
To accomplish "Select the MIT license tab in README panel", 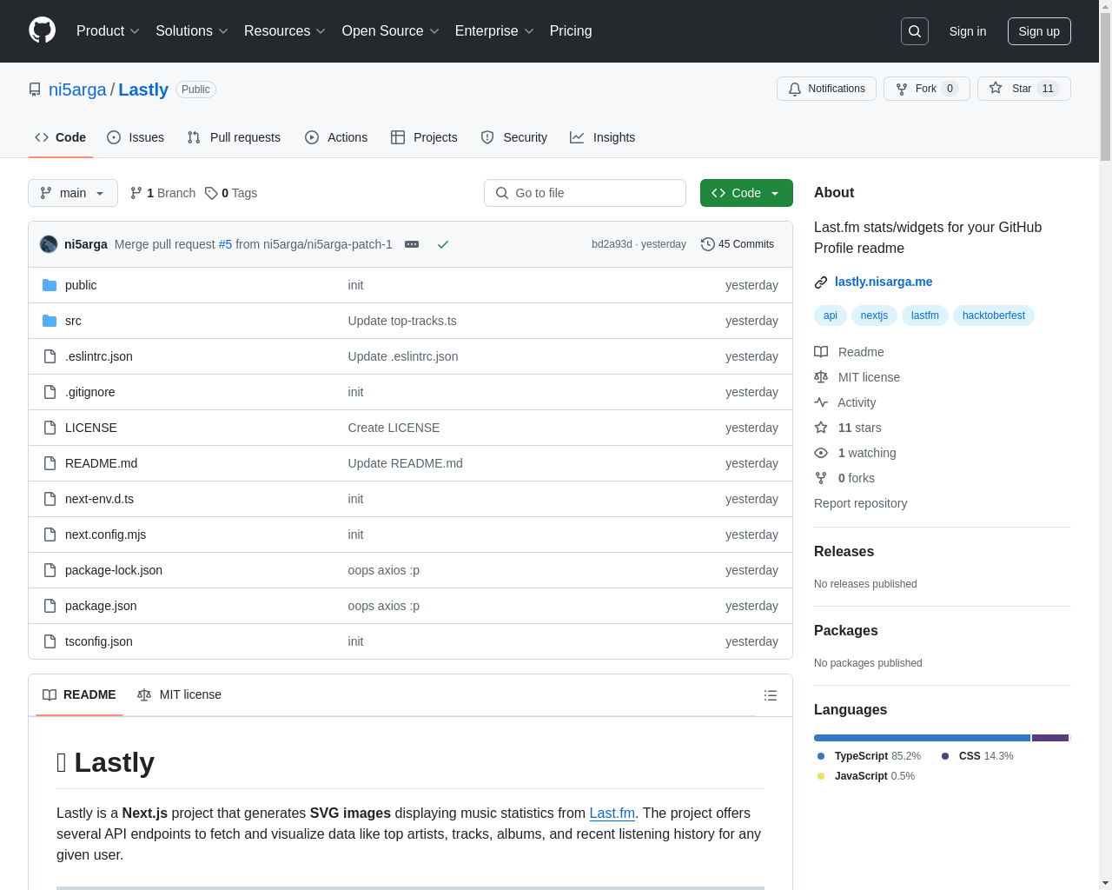I will (180, 695).
